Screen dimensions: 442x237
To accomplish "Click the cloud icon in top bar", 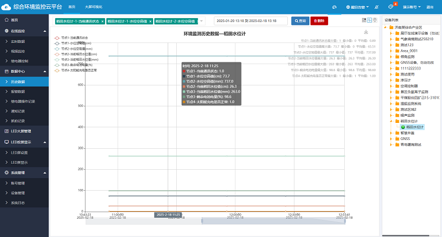I will click(x=334, y=7).
